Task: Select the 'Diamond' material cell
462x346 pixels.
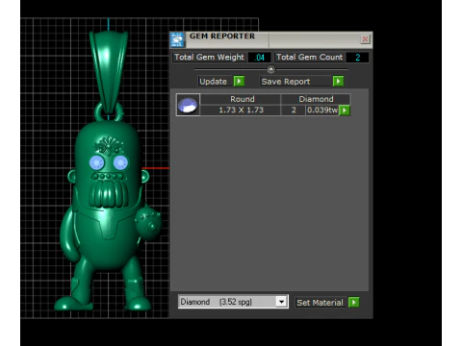Action: [x=316, y=99]
